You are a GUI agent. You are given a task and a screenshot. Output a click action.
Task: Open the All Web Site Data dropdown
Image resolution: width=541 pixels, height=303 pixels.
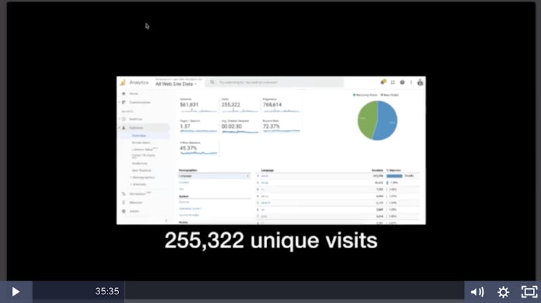(x=176, y=84)
